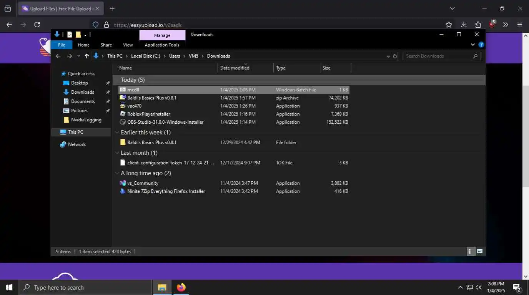Select the Application Tools tab

162,45
